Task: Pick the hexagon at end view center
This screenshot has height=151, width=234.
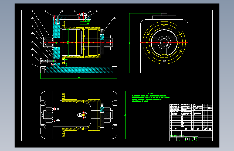Action: click(x=164, y=43)
